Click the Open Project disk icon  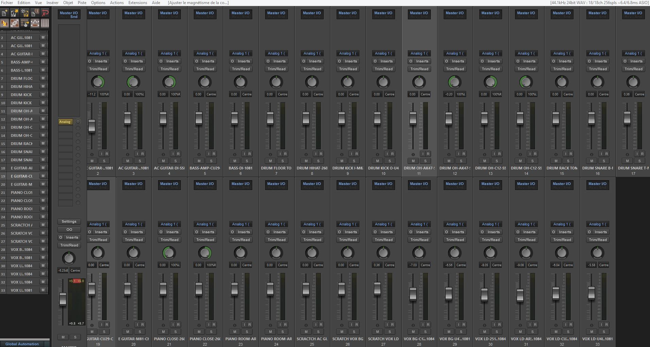point(15,13)
